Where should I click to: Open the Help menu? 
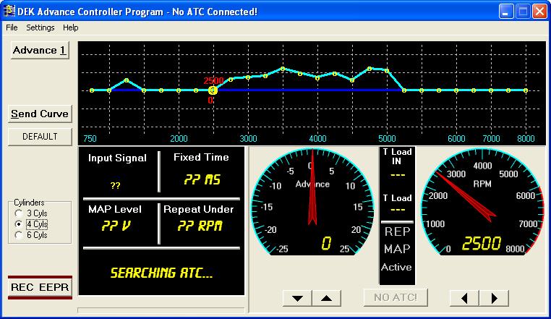(70, 27)
